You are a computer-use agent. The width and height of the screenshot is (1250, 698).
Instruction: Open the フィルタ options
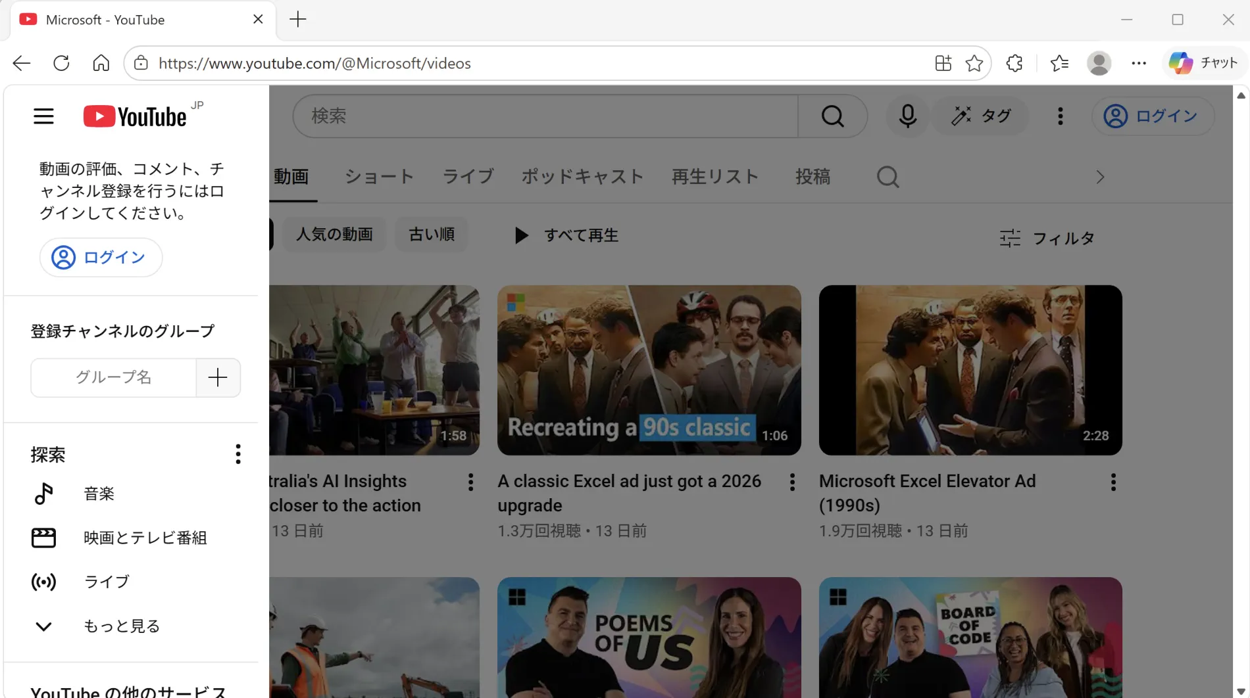pos(1047,238)
